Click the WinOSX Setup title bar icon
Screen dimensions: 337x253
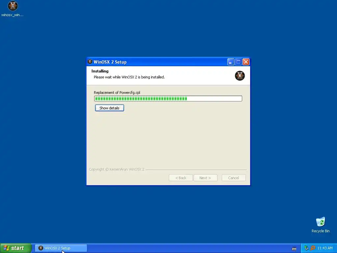90,62
